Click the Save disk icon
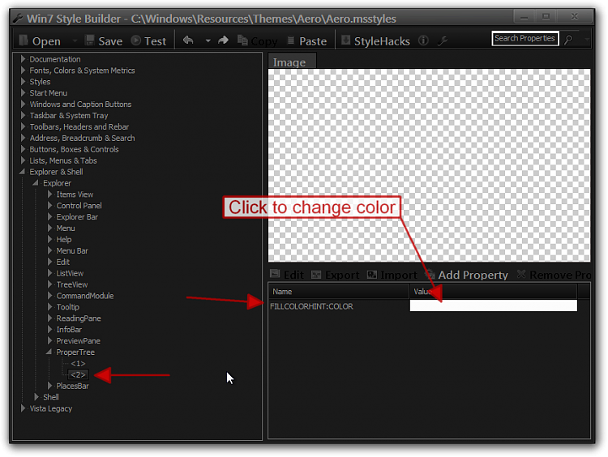Viewport: 608px width, 457px height. [90, 41]
